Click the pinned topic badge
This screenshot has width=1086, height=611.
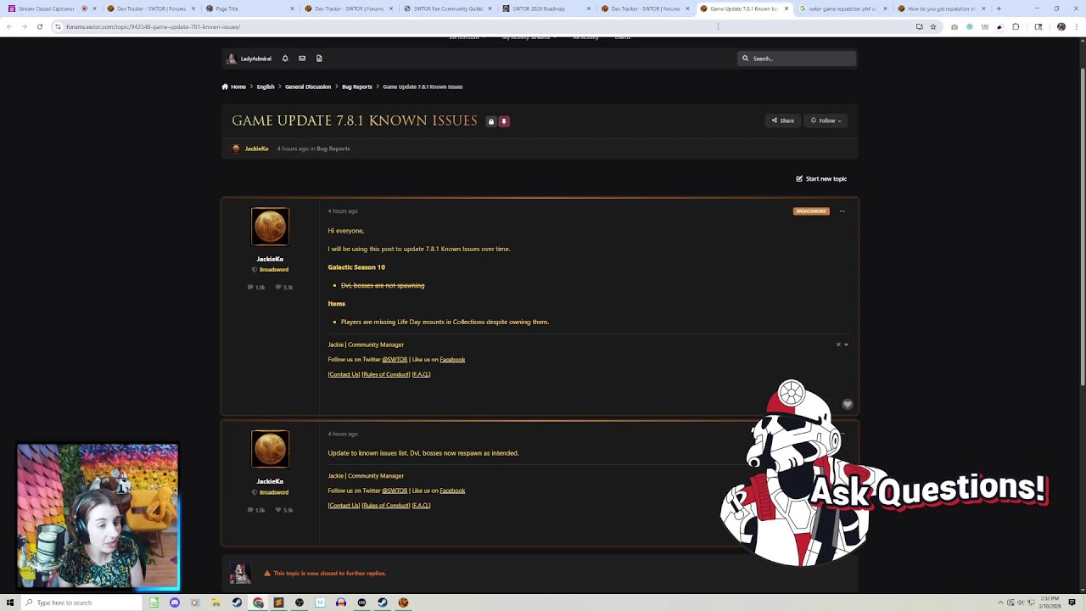[504, 121]
